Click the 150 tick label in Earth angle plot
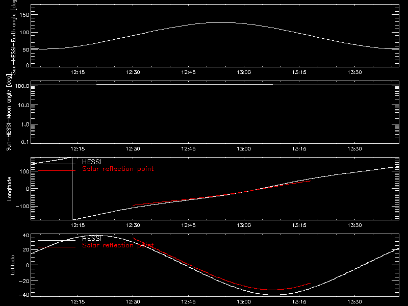This screenshot has height=306, width=408. 24,15
